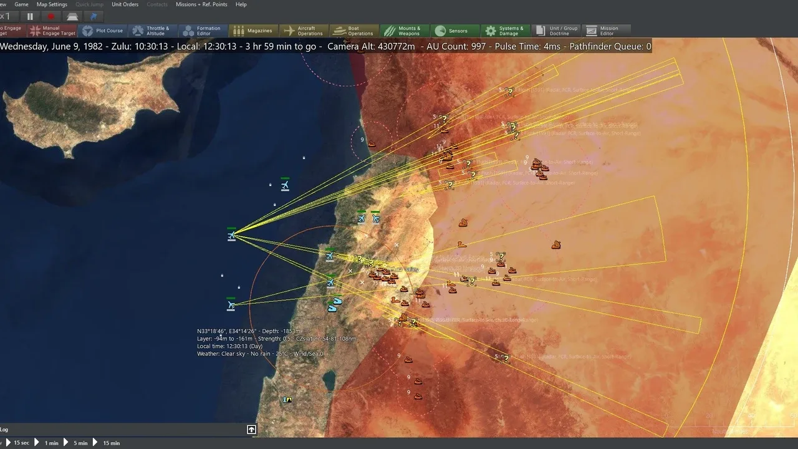Click the red record button

(x=51, y=17)
